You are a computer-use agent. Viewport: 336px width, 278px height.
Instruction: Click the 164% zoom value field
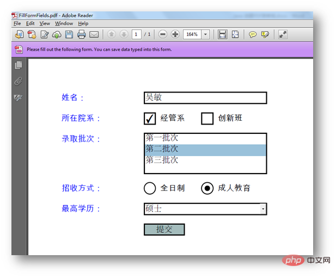click(x=192, y=34)
